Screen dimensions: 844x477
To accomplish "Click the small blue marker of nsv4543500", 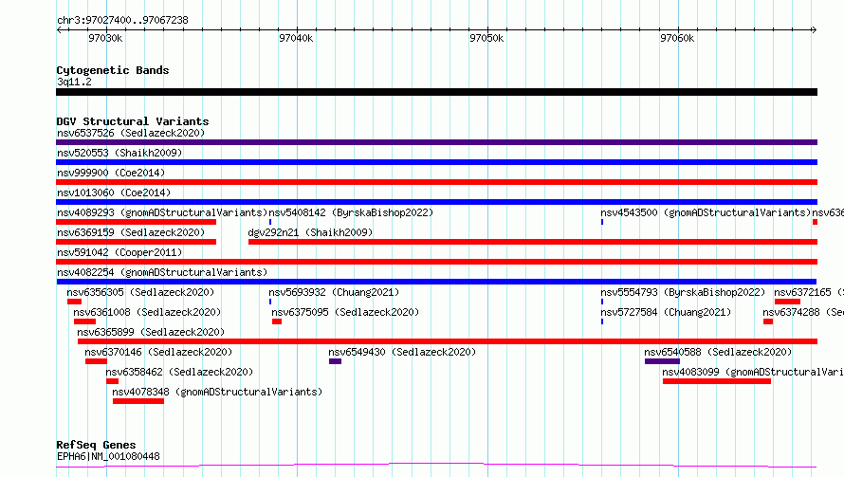I will [602, 222].
